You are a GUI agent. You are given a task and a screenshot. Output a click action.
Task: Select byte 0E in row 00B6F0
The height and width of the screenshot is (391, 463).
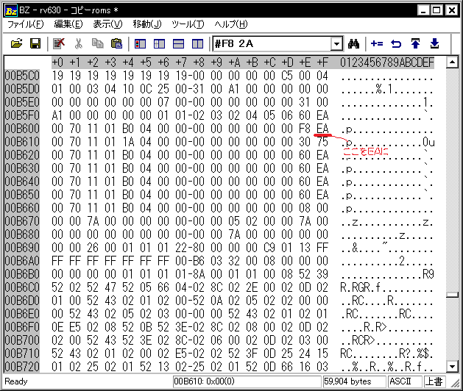pyautogui.click(x=57, y=327)
